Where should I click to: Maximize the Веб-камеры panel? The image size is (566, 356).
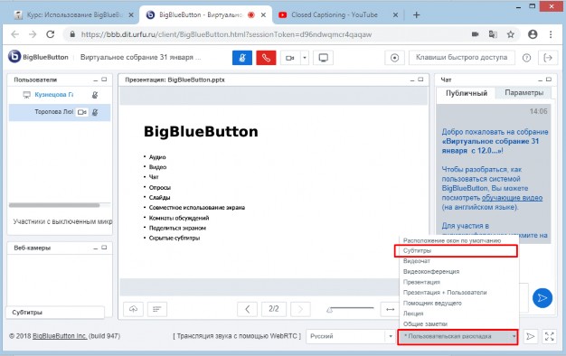coord(104,248)
